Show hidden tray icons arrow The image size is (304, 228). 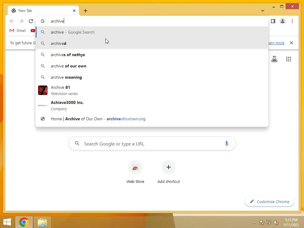click(x=254, y=222)
